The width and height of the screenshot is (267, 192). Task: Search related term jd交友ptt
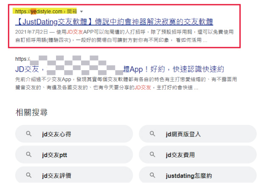tap(74, 155)
